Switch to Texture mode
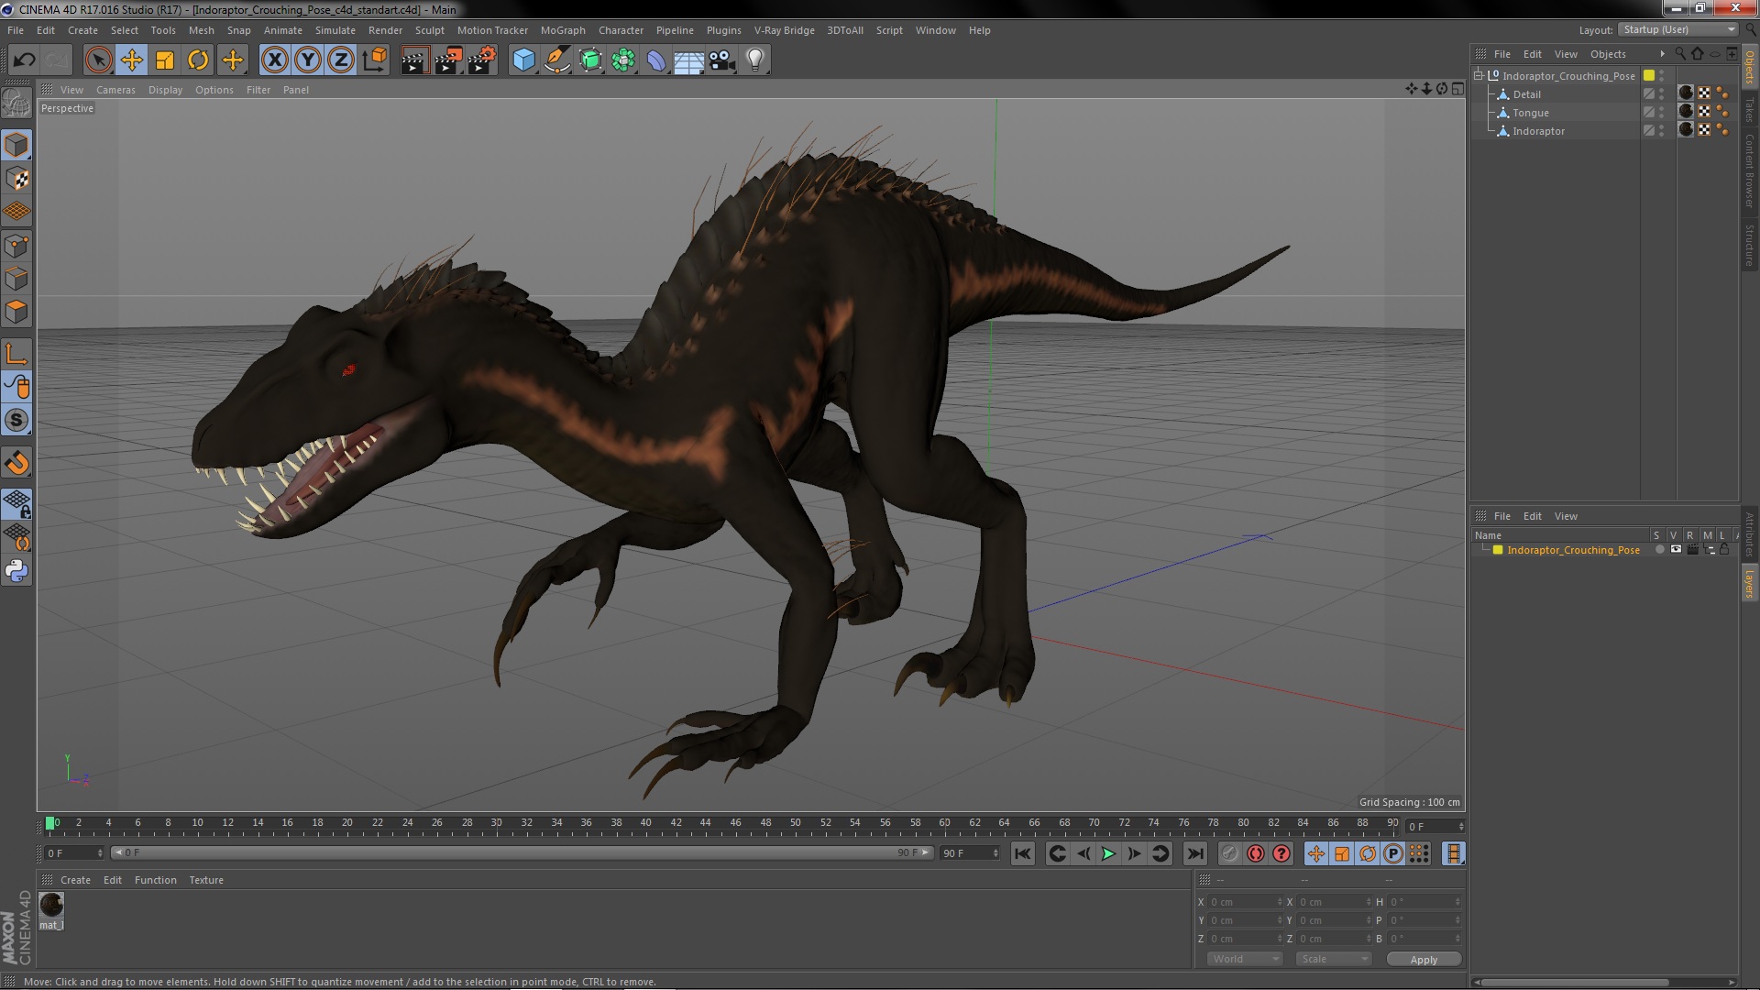 point(16,178)
